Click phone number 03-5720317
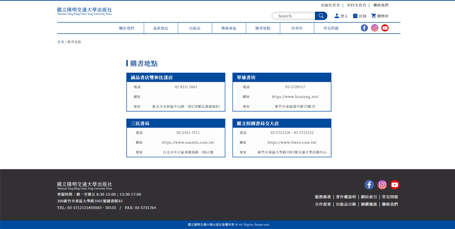 tap(295, 87)
